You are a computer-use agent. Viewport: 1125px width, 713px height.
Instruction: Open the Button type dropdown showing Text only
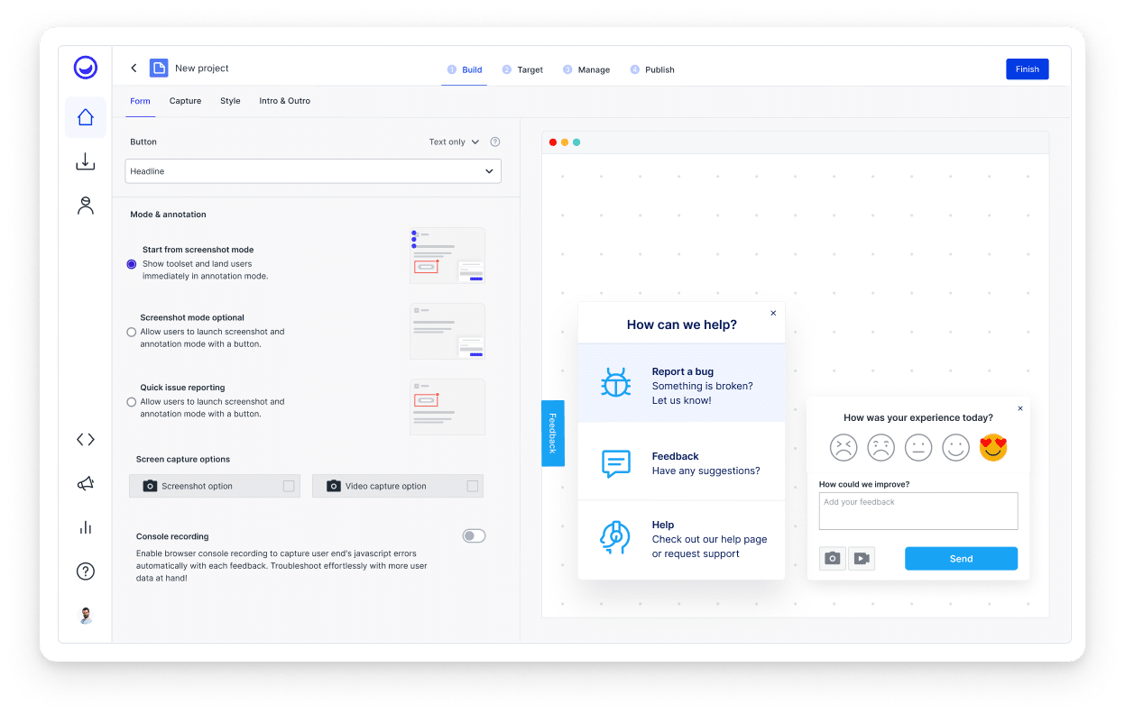click(454, 142)
